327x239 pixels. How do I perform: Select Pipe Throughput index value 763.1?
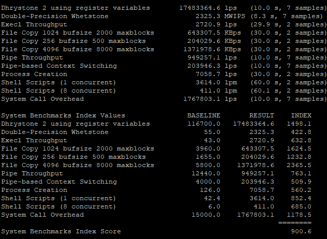(301, 173)
